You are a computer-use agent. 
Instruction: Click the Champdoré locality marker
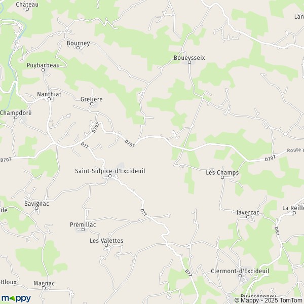coord(16,118)
